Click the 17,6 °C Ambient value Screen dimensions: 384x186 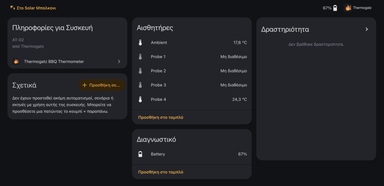point(240,43)
